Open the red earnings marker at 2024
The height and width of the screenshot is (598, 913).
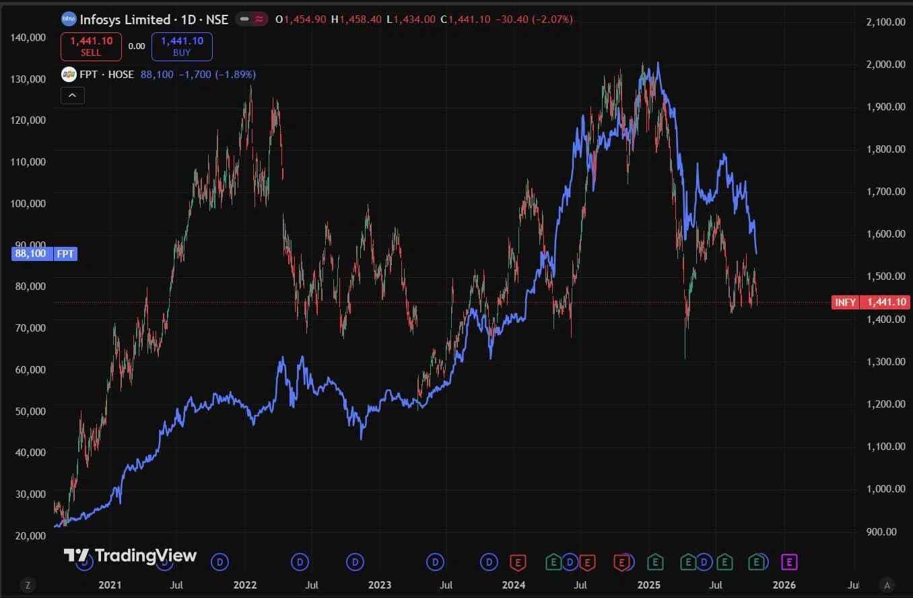click(x=518, y=562)
